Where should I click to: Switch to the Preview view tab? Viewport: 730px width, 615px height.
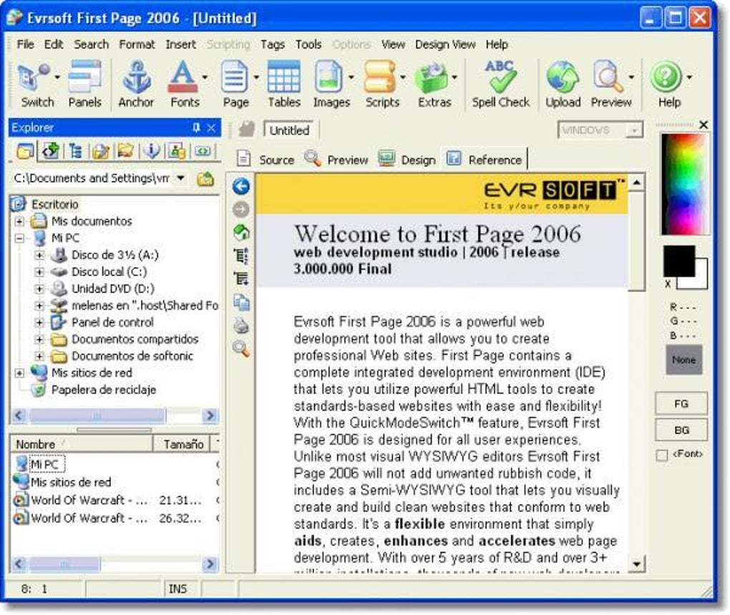(x=336, y=159)
